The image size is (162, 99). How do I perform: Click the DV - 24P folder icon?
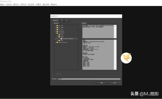tap(57, 26)
